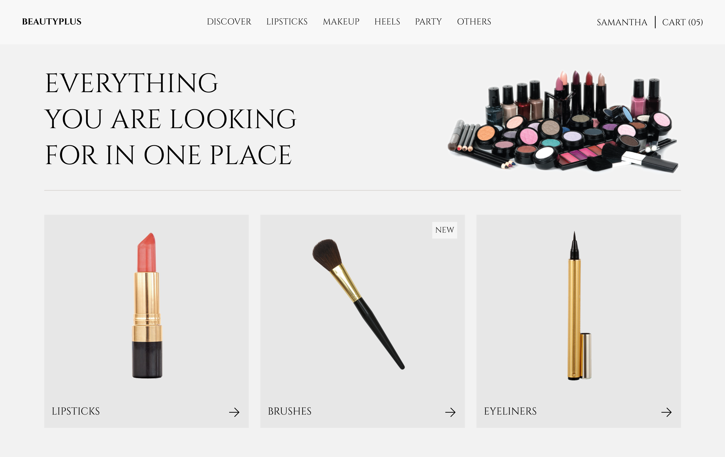Select the makeup brush product image
This screenshot has height=457, width=725.
[x=358, y=304]
